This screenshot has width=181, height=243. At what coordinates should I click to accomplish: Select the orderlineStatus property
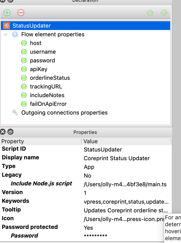click(x=50, y=78)
